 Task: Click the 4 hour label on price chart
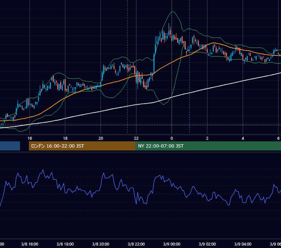(x=243, y=138)
